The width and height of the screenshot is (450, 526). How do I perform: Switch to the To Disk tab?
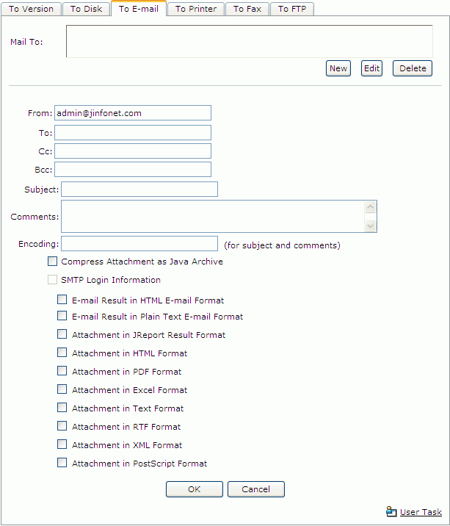pos(86,9)
